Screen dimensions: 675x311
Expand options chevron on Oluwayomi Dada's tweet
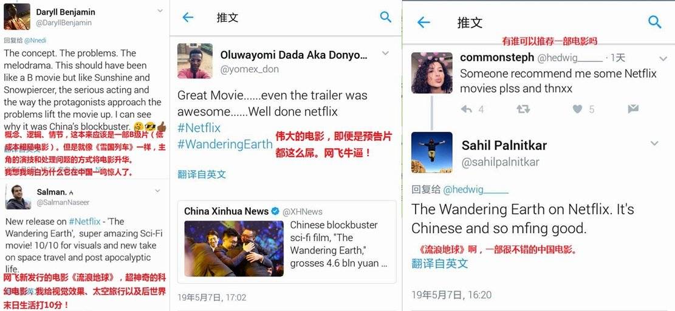click(385, 53)
